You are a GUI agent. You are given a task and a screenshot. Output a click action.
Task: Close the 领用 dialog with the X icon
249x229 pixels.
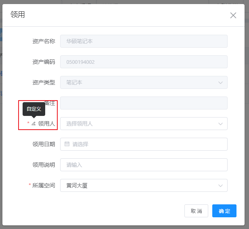point(233,15)
